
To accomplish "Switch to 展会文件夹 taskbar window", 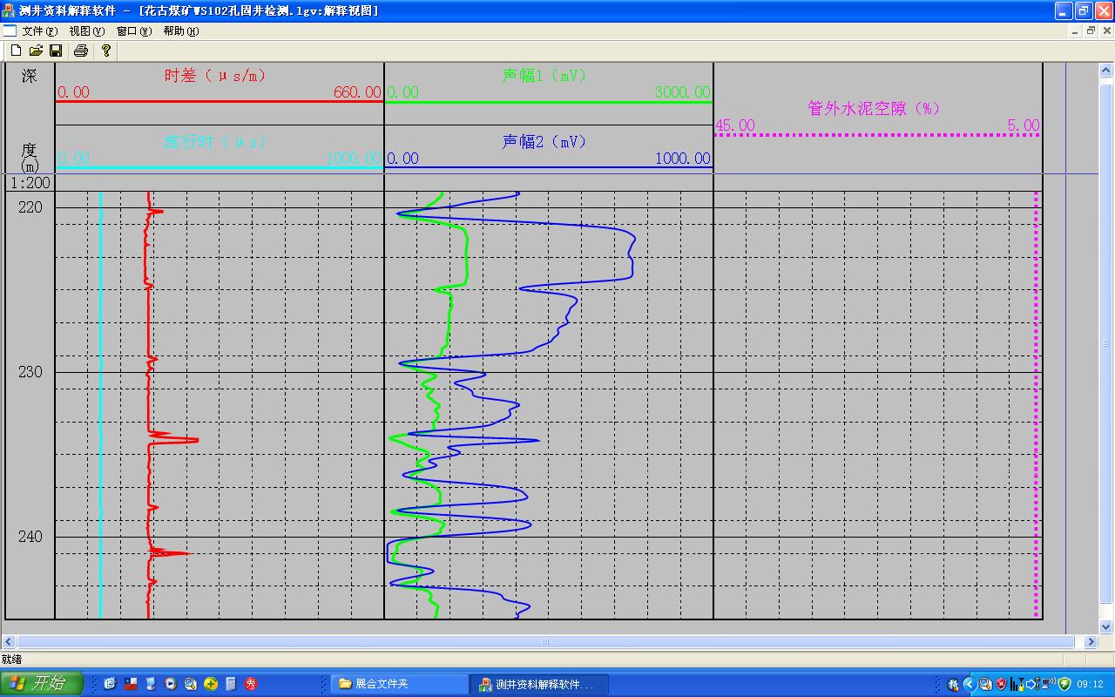I will tap(399, 684).
